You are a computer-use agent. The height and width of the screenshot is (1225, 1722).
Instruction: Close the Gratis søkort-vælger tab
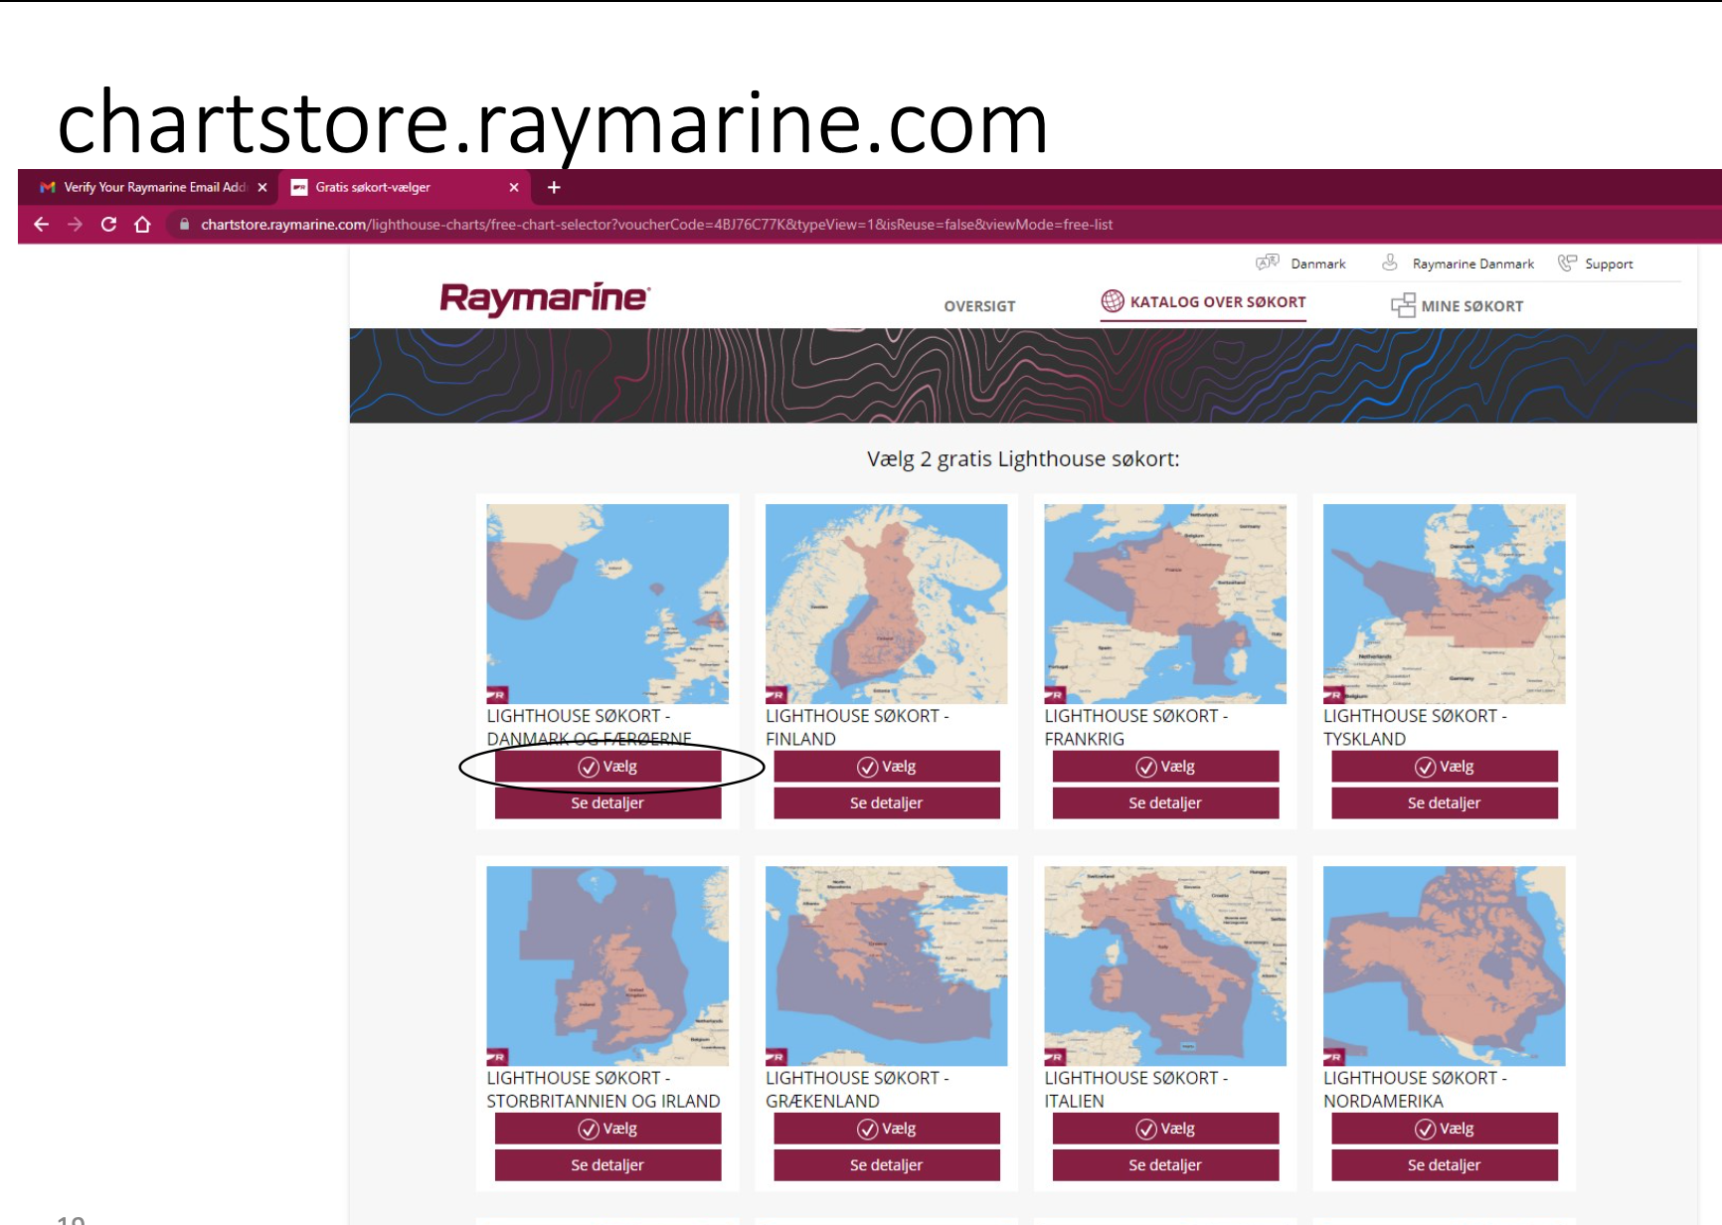514,187
